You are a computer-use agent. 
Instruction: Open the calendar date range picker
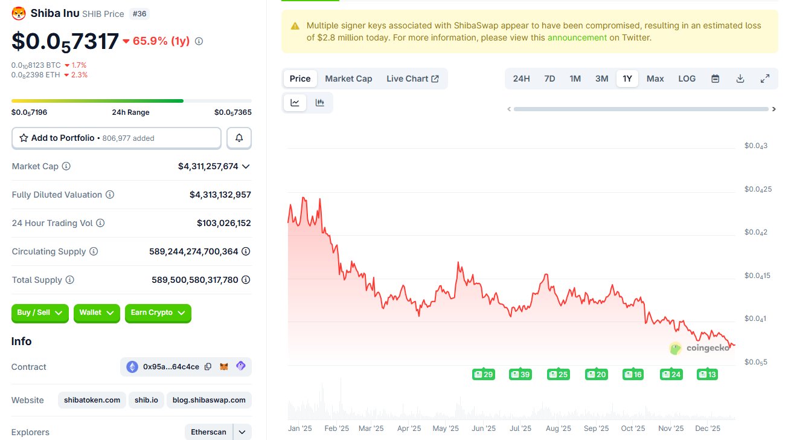pyautogui.click(x=715, y=78)
